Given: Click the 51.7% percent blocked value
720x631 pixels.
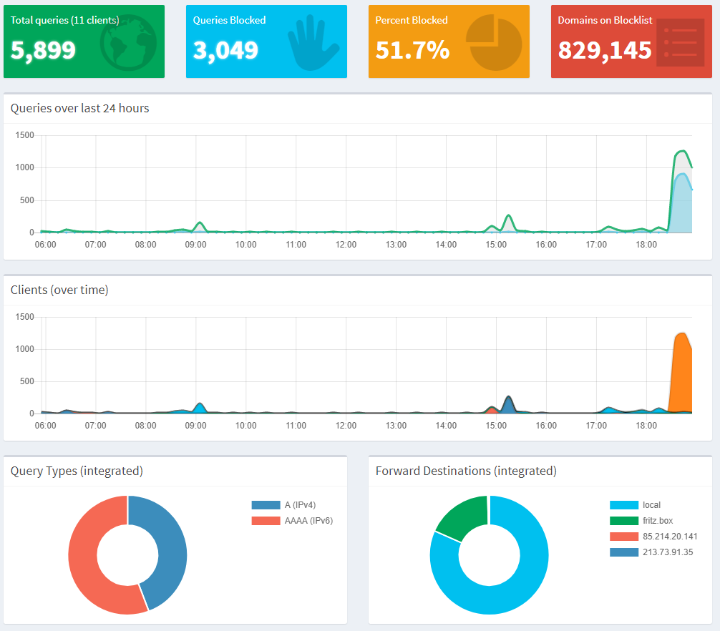Looking at the screenshot, I should 412,50.
